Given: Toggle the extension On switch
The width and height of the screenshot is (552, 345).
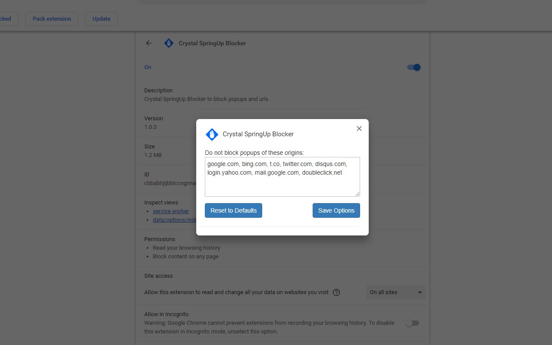Looking at the screenshot, I should click(414, 67).
